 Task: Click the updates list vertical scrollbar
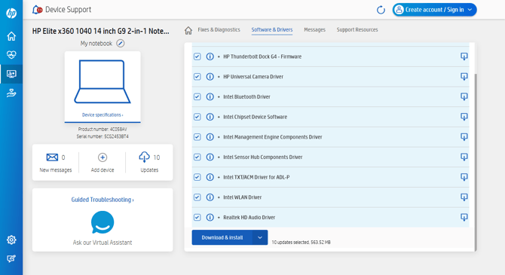[475, 161]
